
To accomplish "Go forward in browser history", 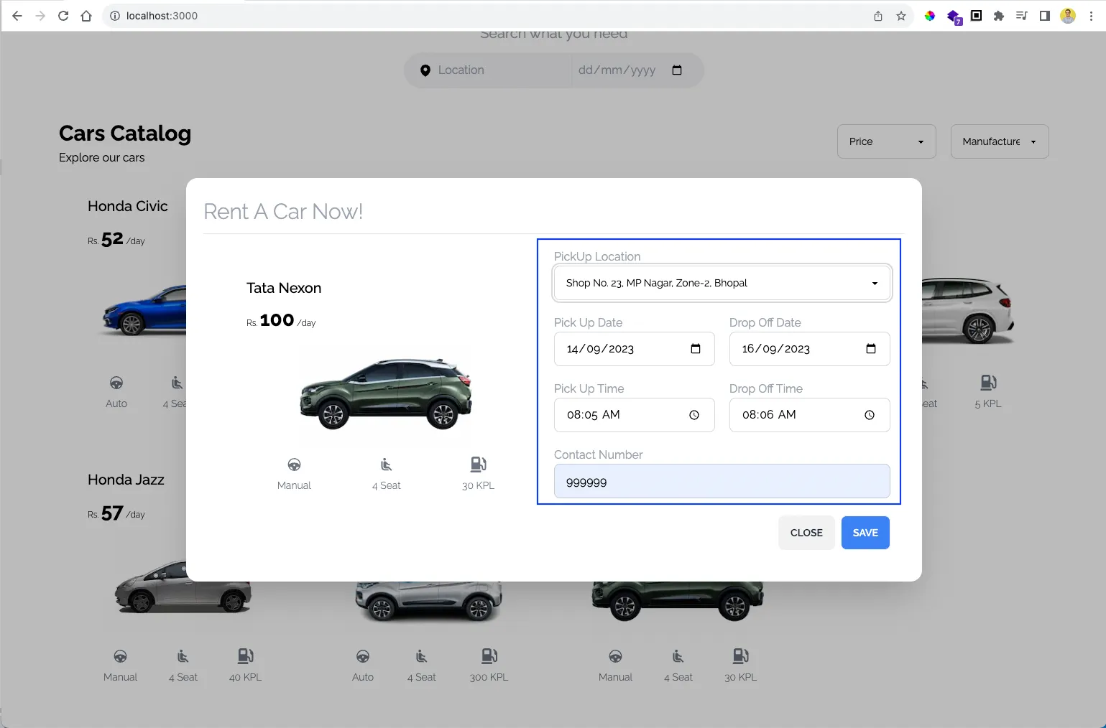I will [x=40, y=16].
